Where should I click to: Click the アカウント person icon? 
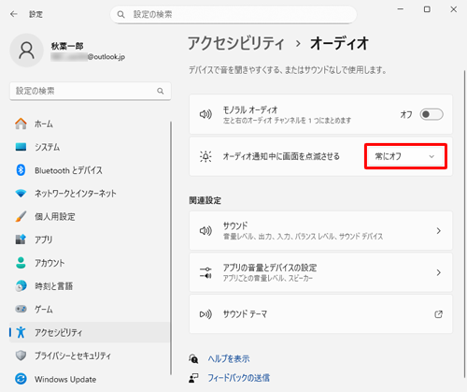click(21, 263)
